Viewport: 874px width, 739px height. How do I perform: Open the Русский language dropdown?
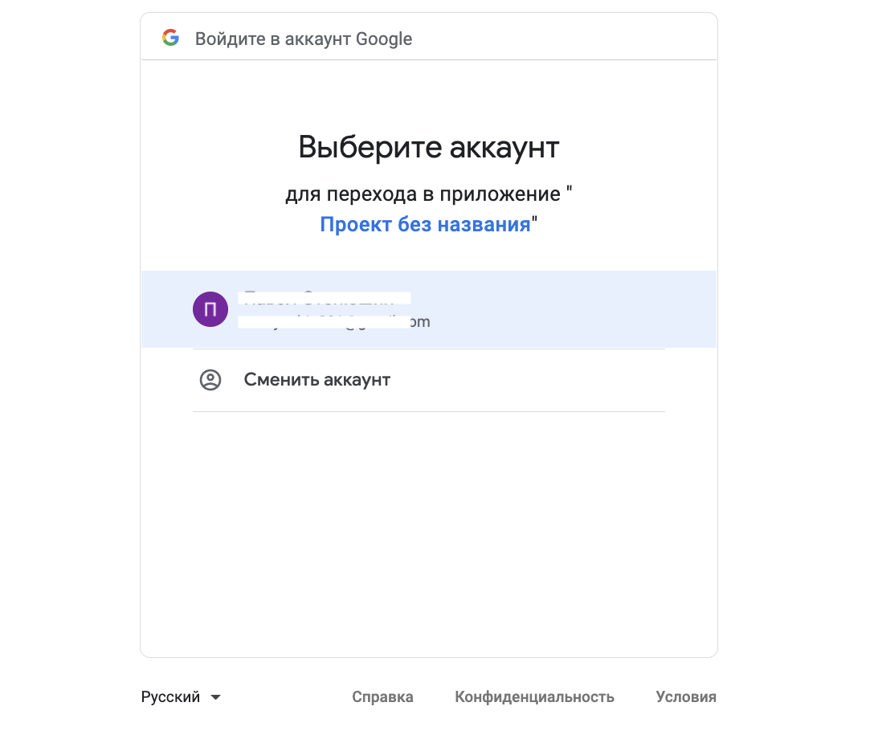point(182,696)
